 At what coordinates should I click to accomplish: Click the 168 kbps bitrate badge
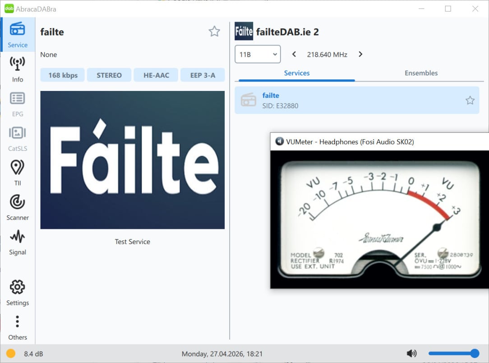[x=63, y=75]
